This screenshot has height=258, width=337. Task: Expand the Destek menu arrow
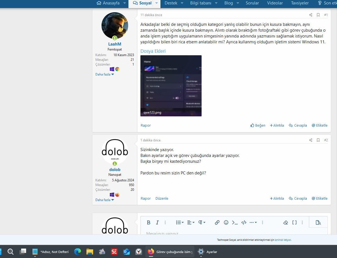click(x=182, y=3)
